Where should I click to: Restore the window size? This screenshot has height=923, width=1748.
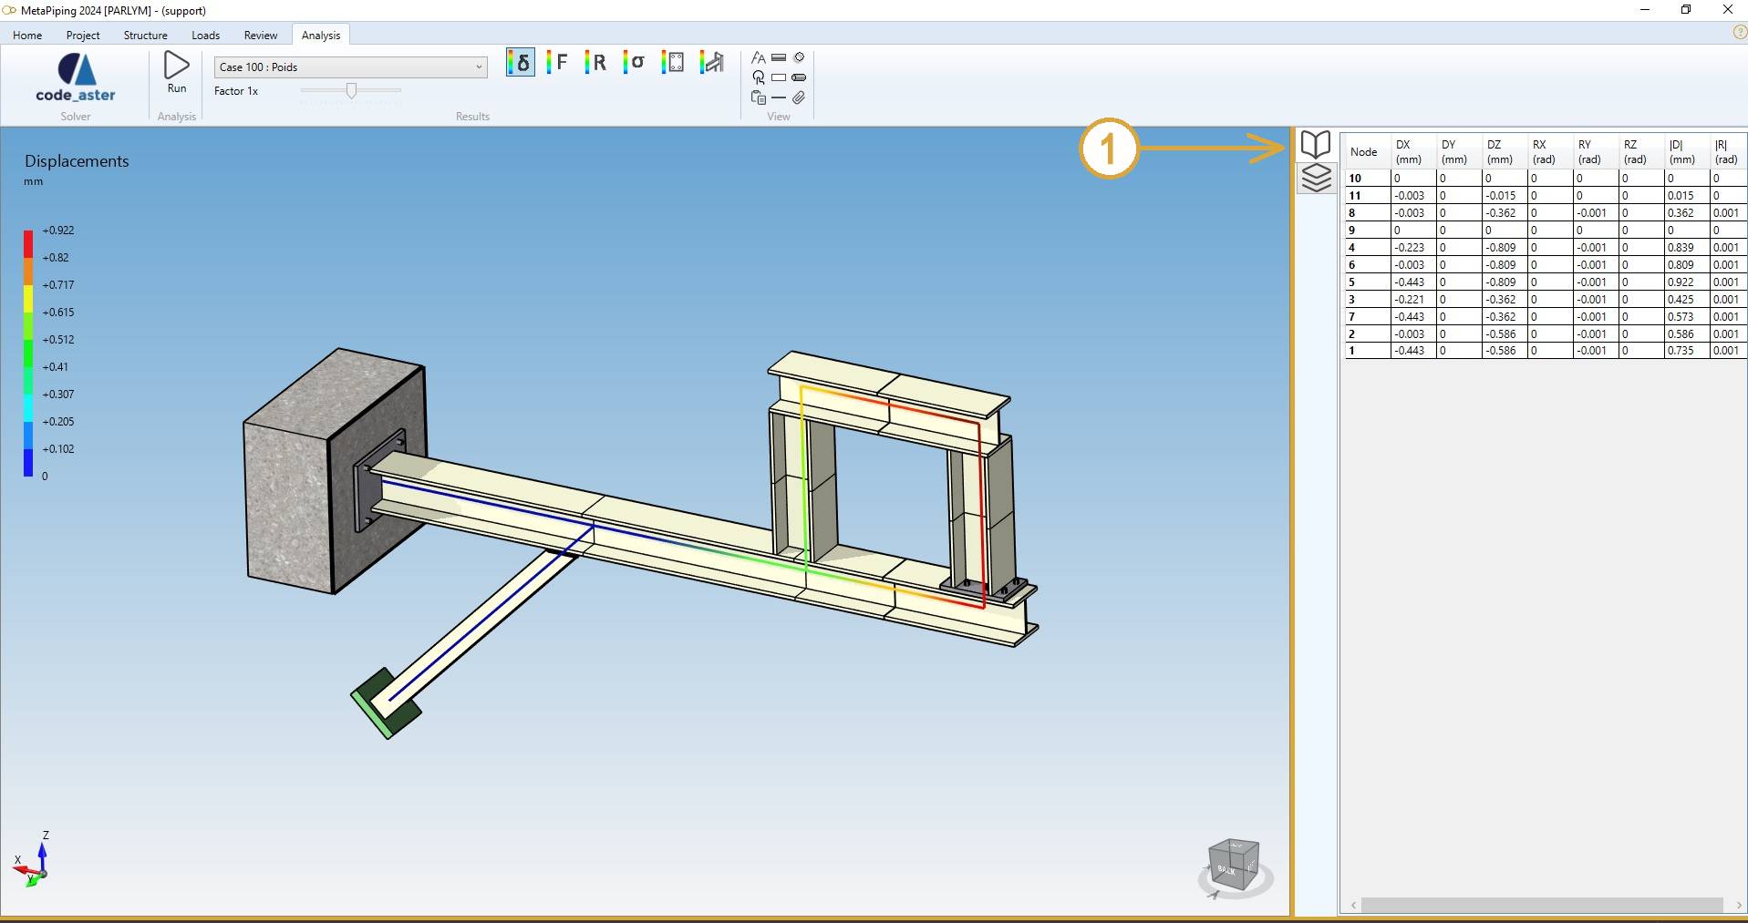pos(1686,10)
